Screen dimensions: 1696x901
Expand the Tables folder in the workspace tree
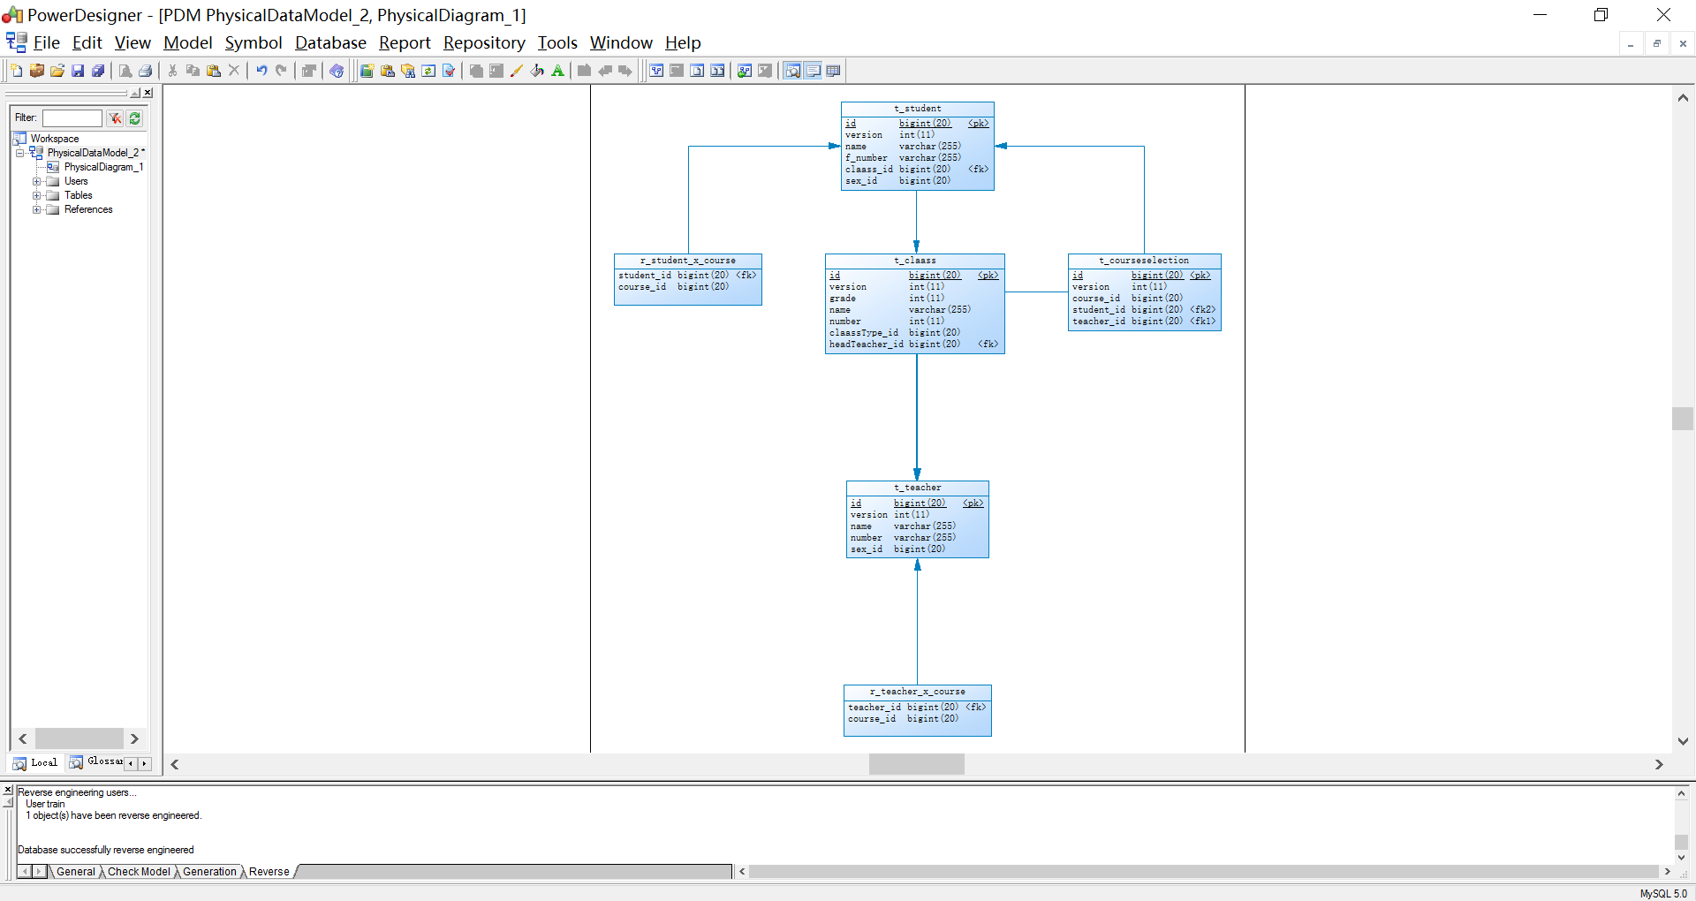35,195
